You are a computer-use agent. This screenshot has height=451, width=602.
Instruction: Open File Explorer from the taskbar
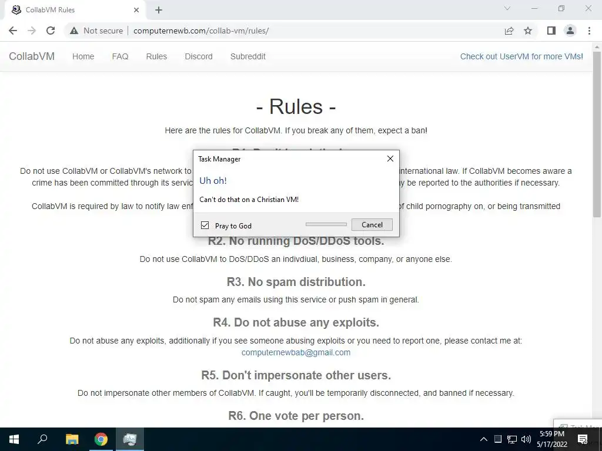(x=72, y=439)
